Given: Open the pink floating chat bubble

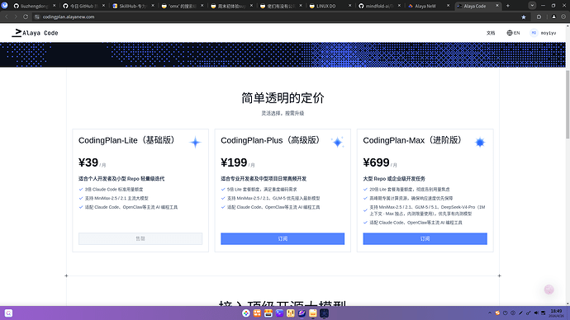Looking at the screenshot, I should tap(549, 289).
